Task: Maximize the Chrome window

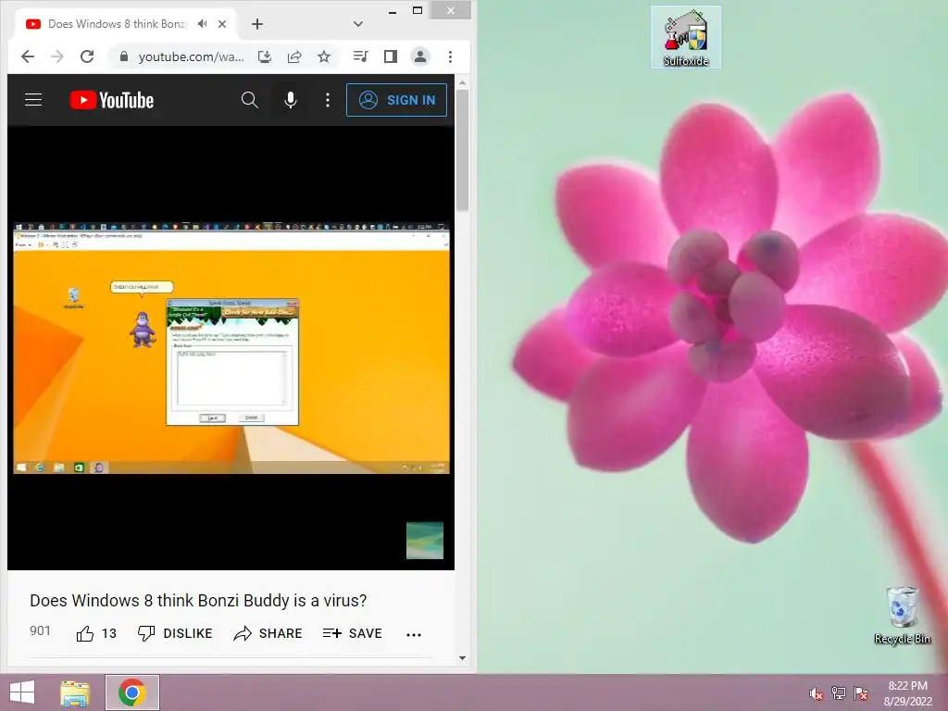Action: point(418,10)
